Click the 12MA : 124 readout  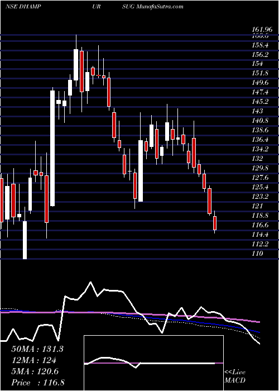point(33,360)
